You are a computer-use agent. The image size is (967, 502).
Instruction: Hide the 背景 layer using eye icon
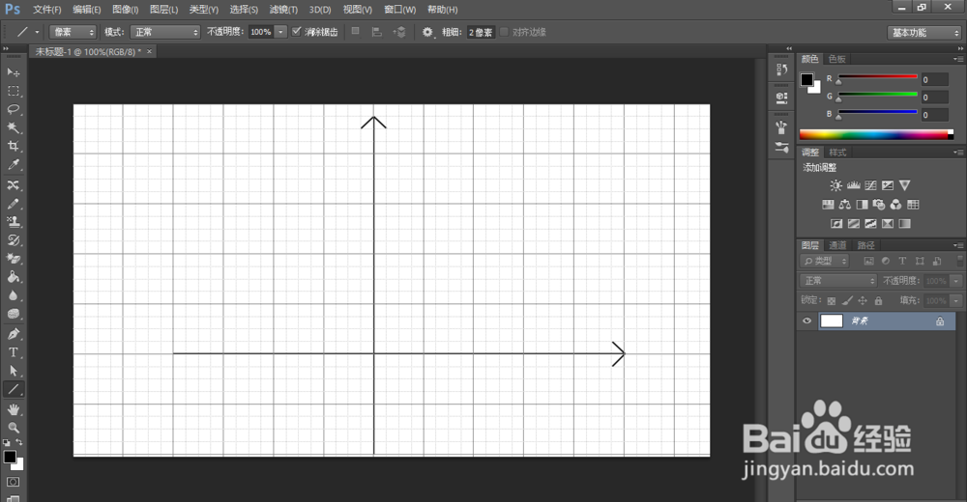click(x=806, y=321)
